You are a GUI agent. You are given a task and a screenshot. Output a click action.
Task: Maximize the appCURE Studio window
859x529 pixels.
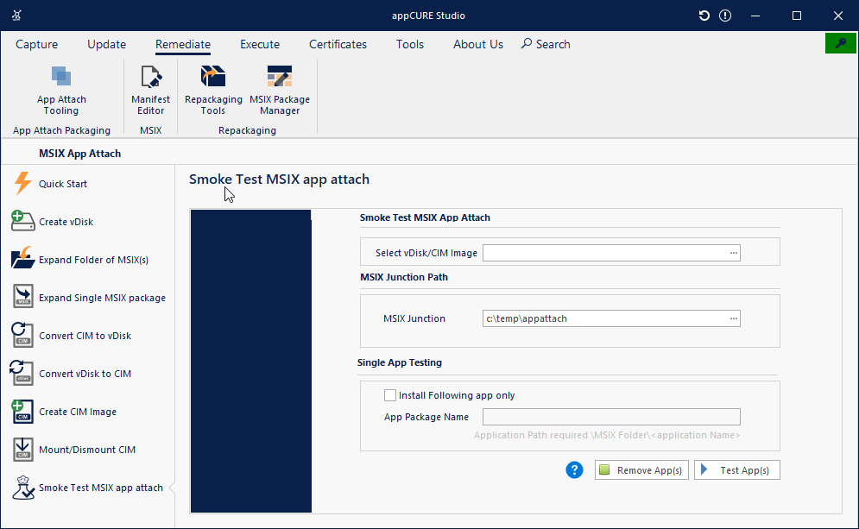click(797, 16)
